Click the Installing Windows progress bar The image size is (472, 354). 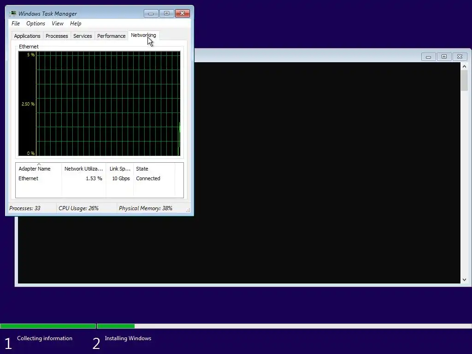coord(284,326)
